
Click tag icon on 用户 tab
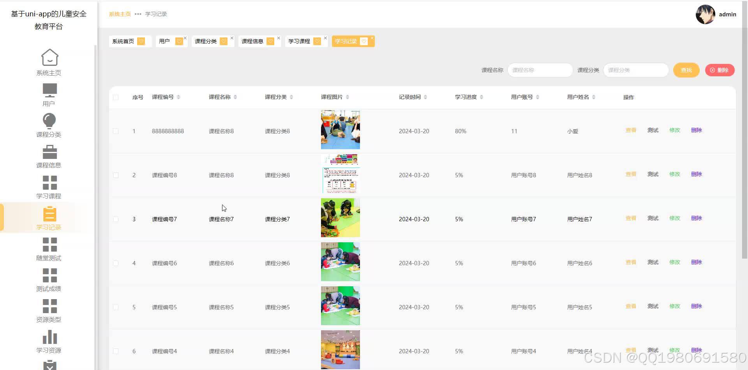[x=179, y=41]
